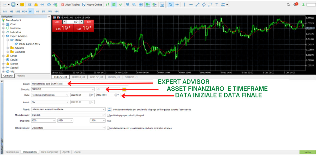Toggle the Algo Trading button

tap(70, 4)
